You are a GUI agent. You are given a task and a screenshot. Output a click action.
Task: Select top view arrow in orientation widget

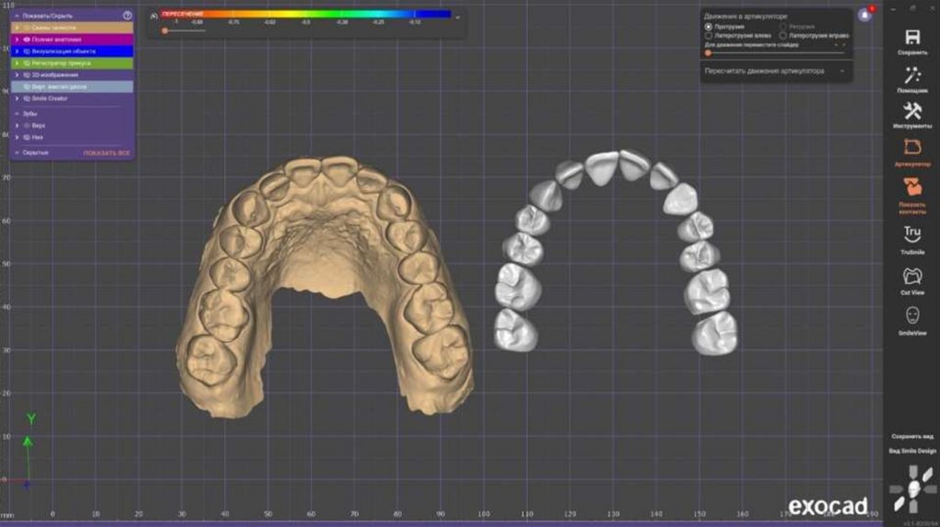pyautogui.click(x=913, y=471)
